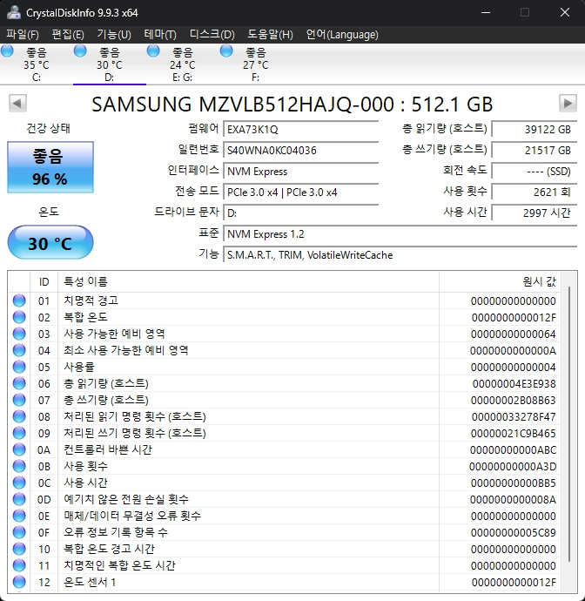Click the status orb for attribute 0D
This screenshot has width=585, height=601.
point(19,499)
